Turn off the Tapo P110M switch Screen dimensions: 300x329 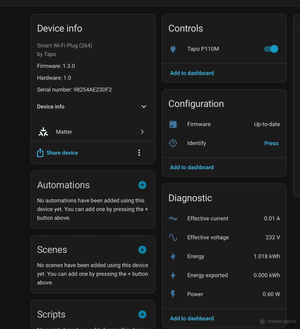pyautogui.click(x=271, y=49)
